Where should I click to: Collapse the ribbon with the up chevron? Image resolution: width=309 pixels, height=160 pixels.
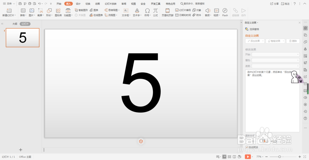coord(305,3)
